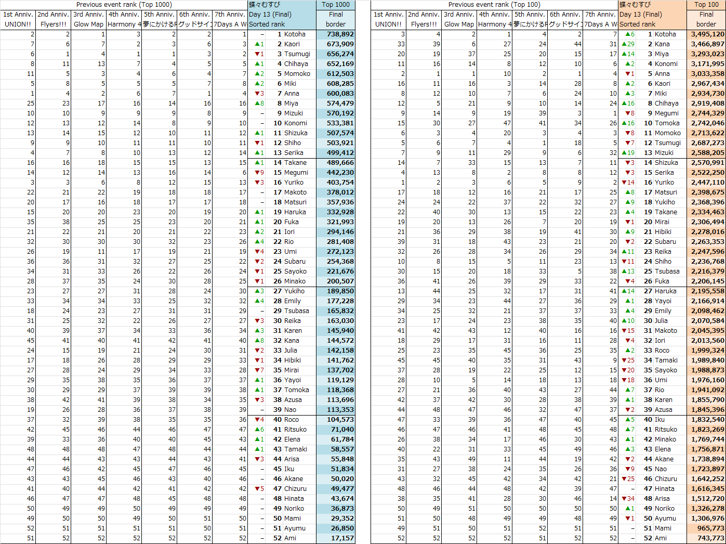
Task: Click the ▲19 rank change for Mizuki
Action: click(x=627, y=153)
